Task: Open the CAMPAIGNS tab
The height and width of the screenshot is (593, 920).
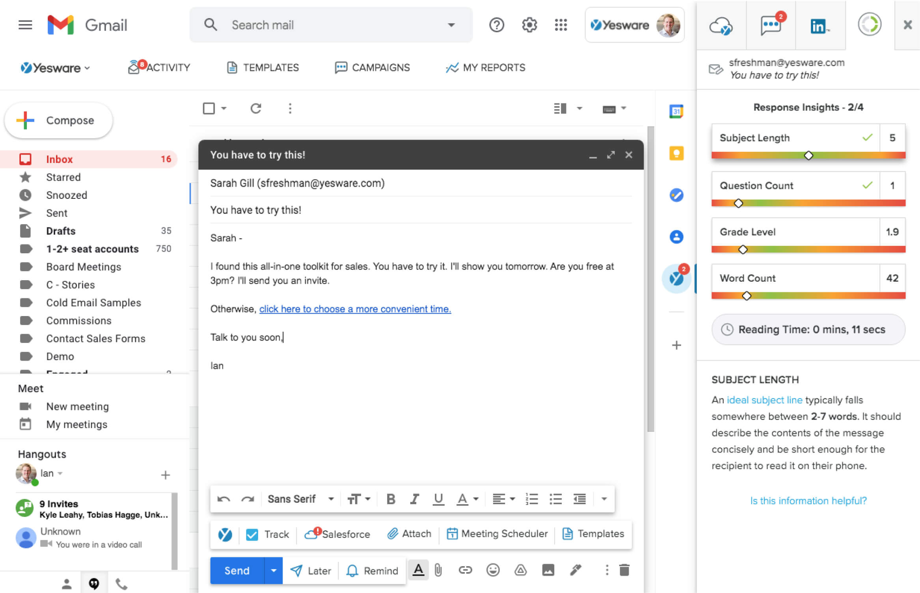Action: pyautogui.click(x=372, y=67)
